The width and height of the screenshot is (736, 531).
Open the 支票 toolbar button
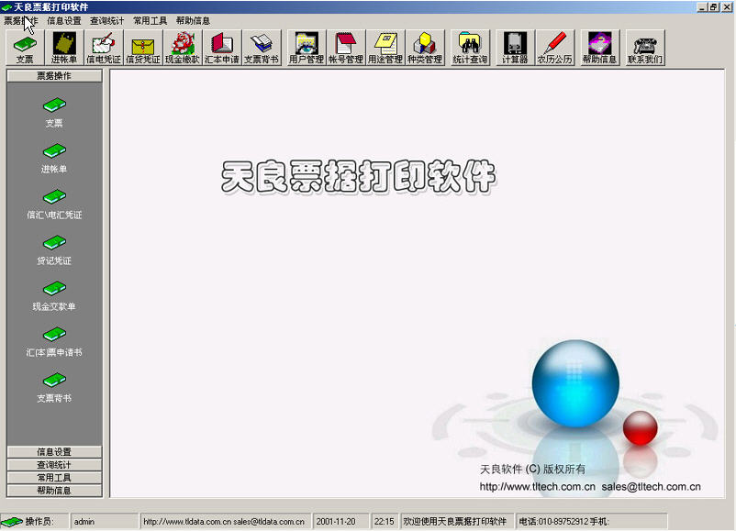tap(25, 48)
